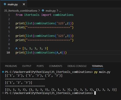Image resolution: width=121 pixels, height=100 pixels.
Task: Click line number 1 in gutter
Action: click(9, 15)
